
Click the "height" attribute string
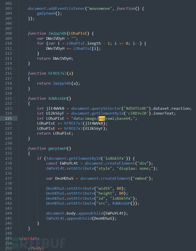(105, 193)
